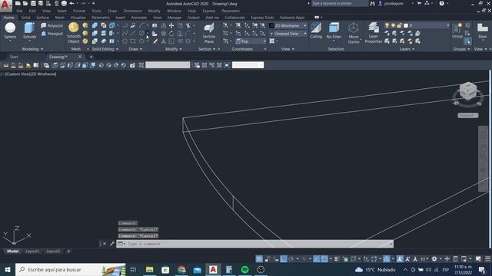The height and width of the screenshot is (276, 492).
Task: Click the Undo arrow in quick access toolbar
Action: 71,3
